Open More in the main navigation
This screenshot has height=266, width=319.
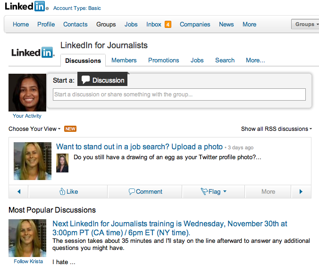pyautogui.click(x=250, y=25)
